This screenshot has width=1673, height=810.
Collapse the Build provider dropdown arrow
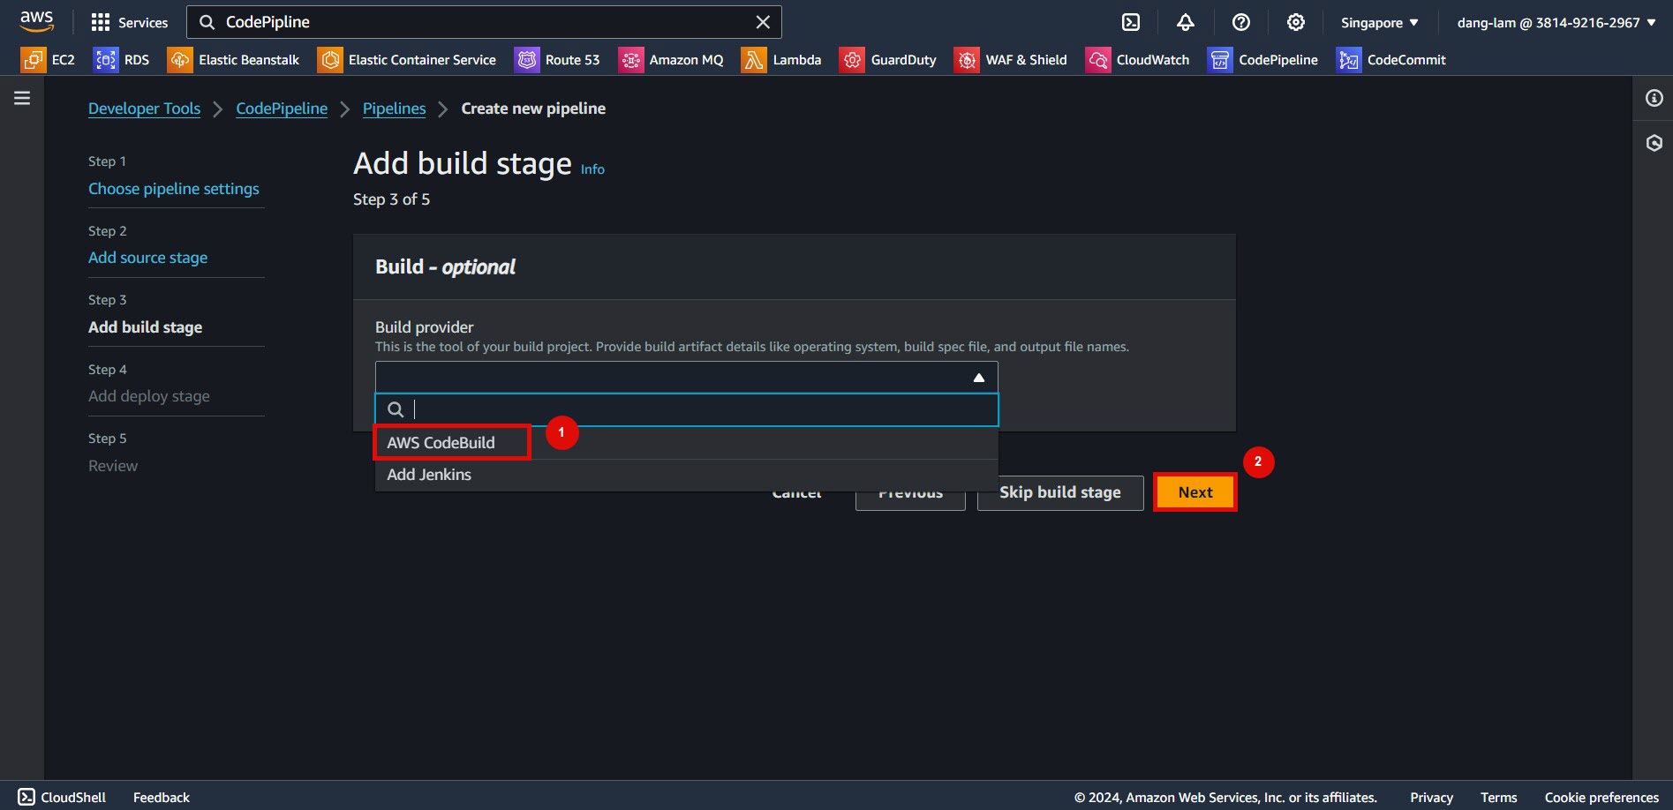point(978,378)
